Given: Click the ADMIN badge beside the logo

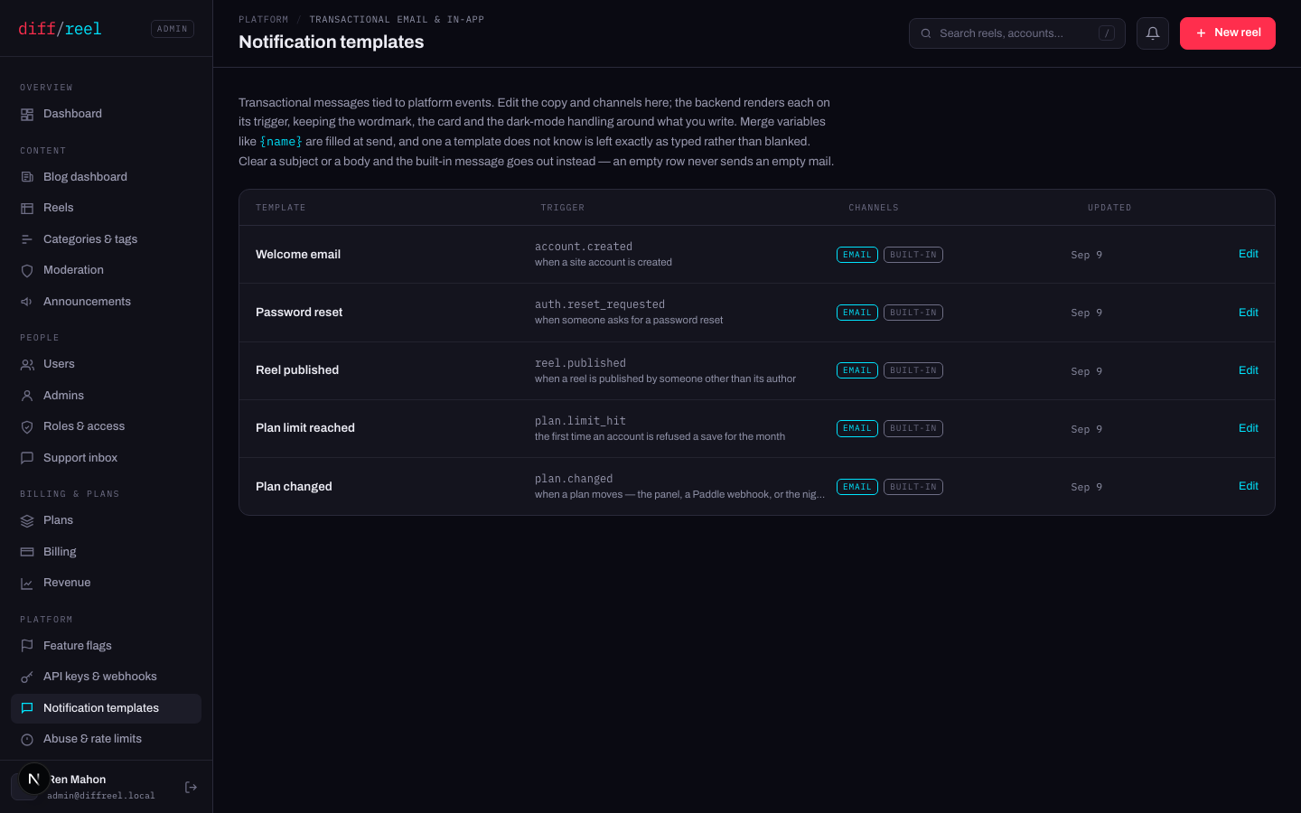Looking at the screenshot, I should 173,29.
